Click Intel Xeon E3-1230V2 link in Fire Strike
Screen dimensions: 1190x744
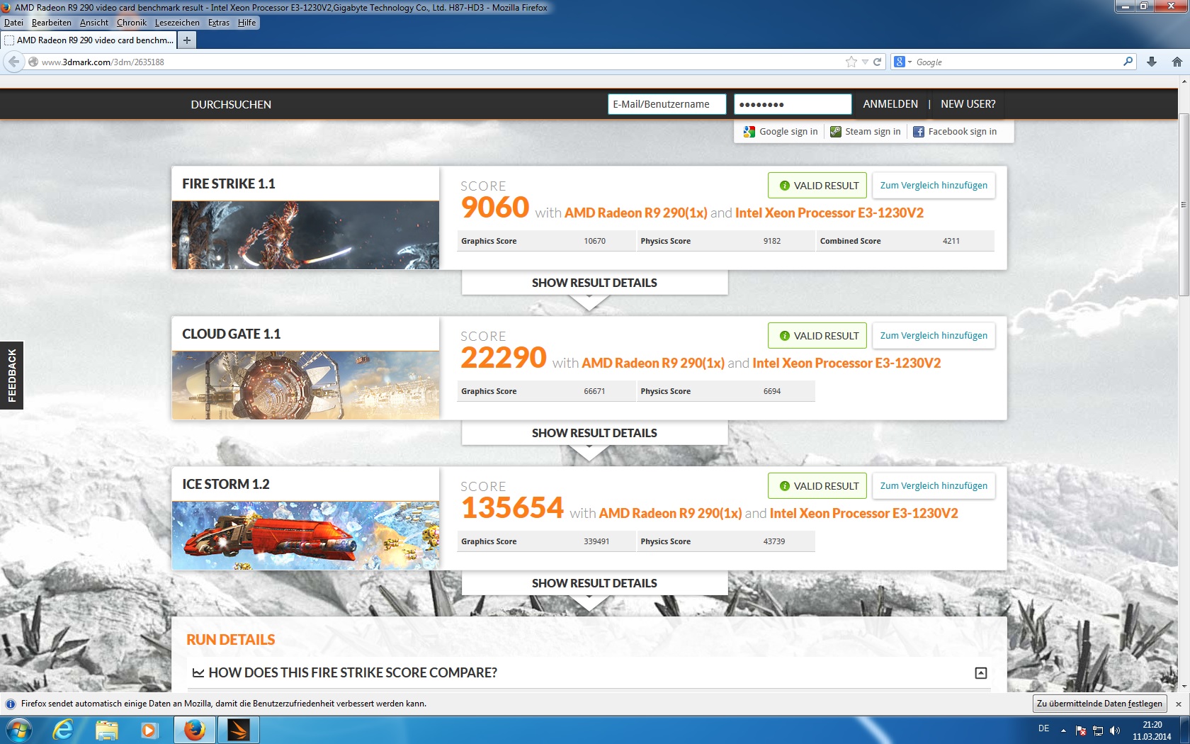coord(829,213)
